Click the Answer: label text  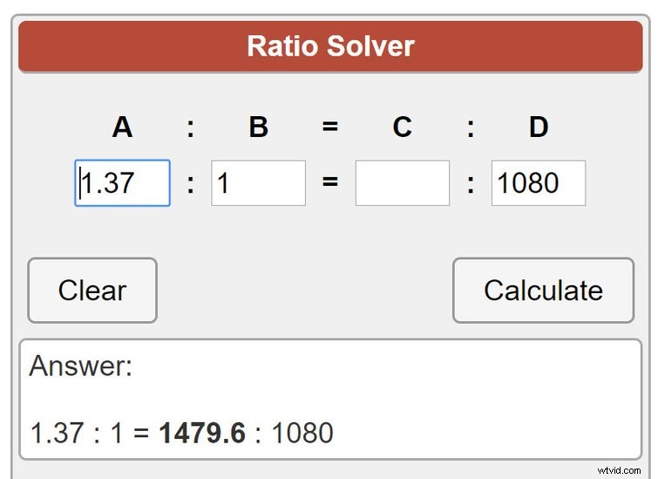click(81, 366)
